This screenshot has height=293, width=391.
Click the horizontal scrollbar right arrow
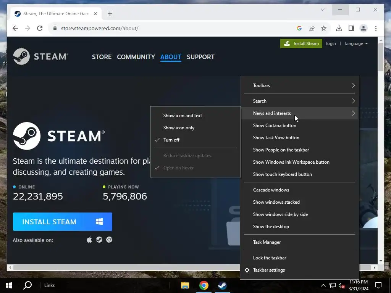click(x=374, y=267)
